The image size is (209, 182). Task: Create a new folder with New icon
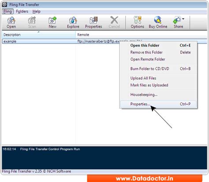tap(52, 22)
